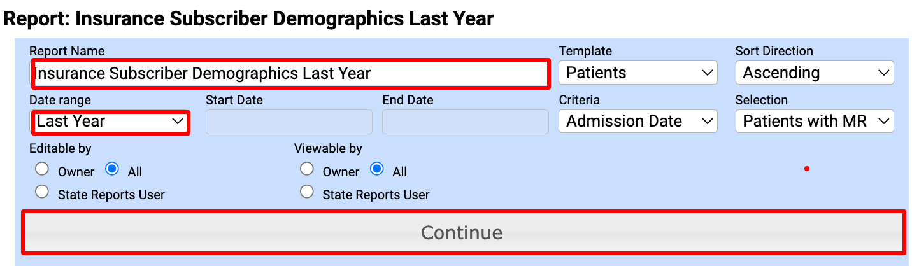Expand the Selection dropdown
This screenshot has height=266, width=912.
814,122
